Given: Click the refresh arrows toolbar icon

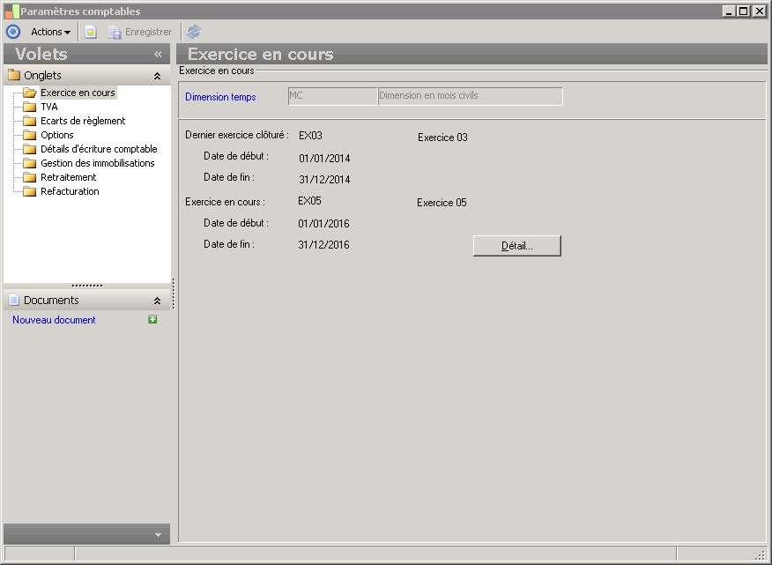Looking at the screenshot, I should coord(194,32).
